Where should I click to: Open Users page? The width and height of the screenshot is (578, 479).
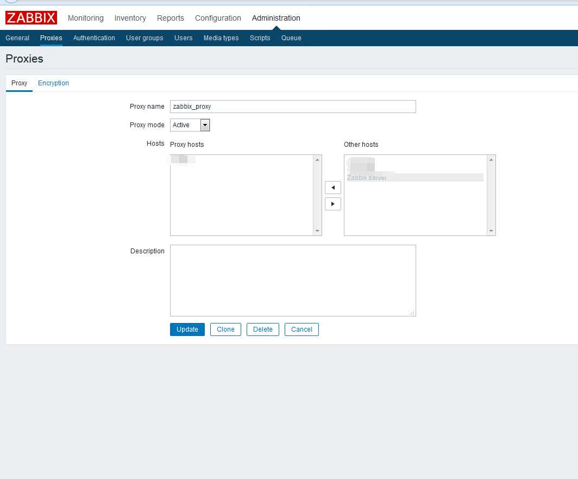[x=183, y=38]
